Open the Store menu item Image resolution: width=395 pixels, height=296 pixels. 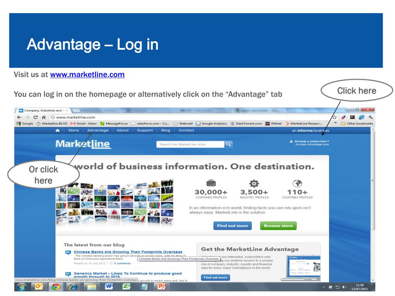click(x=74, y=130)
